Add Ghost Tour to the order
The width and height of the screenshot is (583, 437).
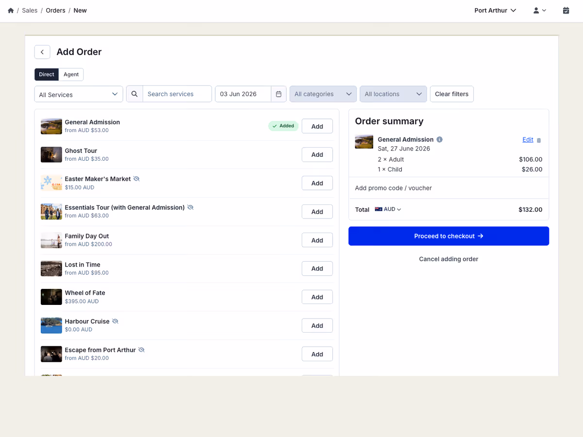[x=317, y=154]
